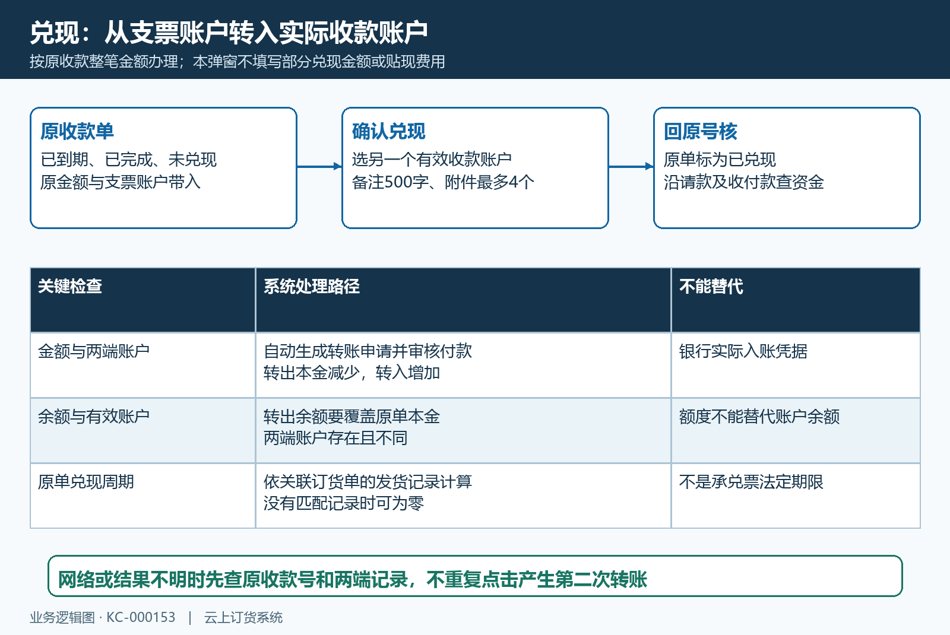Viewport: 950px width, 635px height.
Task: Click the line 自动生成转账申请并审核付款
Action: 368,351
